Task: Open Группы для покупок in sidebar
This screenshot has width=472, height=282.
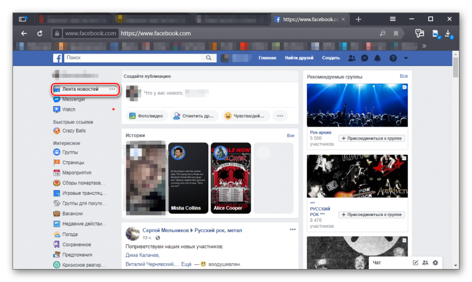Action: point(80,203)
